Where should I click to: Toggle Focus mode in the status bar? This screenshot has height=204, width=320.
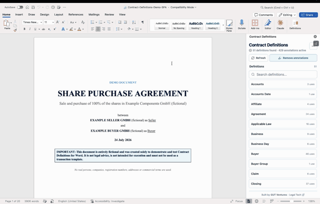coord(236,201)
